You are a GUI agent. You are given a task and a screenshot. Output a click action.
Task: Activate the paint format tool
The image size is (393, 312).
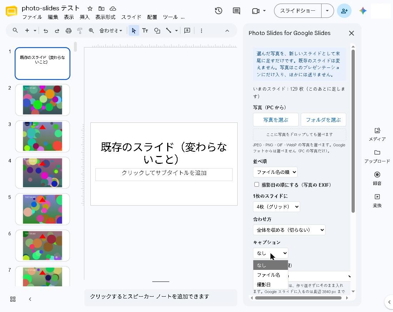click(x=80, y=31)
